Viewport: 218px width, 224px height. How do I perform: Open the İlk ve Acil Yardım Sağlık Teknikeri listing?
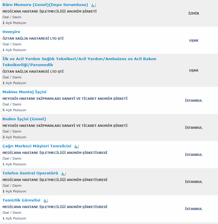[79, 59]
